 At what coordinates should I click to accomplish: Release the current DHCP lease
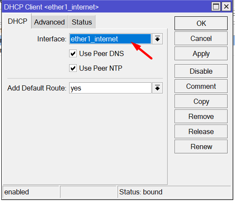[x=201, y=131]
